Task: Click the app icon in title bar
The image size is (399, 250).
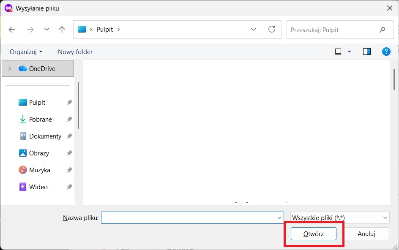Action: tap(8, 8)
